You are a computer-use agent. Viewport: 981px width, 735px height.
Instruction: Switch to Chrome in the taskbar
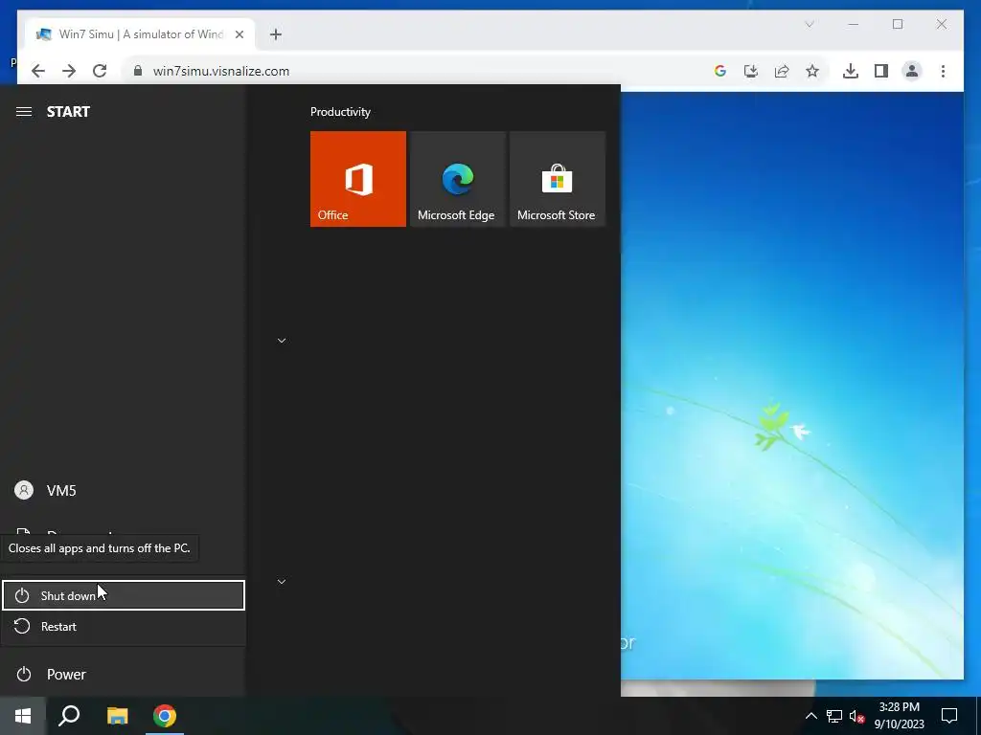(x=165, y=716)
